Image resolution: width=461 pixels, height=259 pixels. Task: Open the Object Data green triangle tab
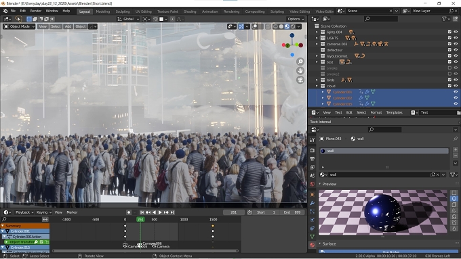click(x=313, y=237)
